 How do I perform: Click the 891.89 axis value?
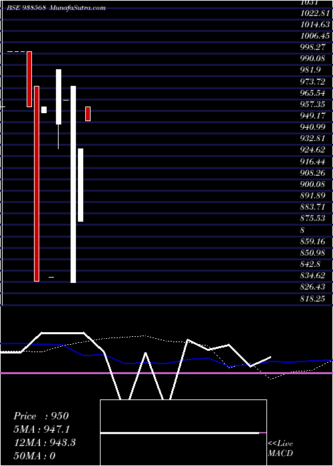pos(312,196)
